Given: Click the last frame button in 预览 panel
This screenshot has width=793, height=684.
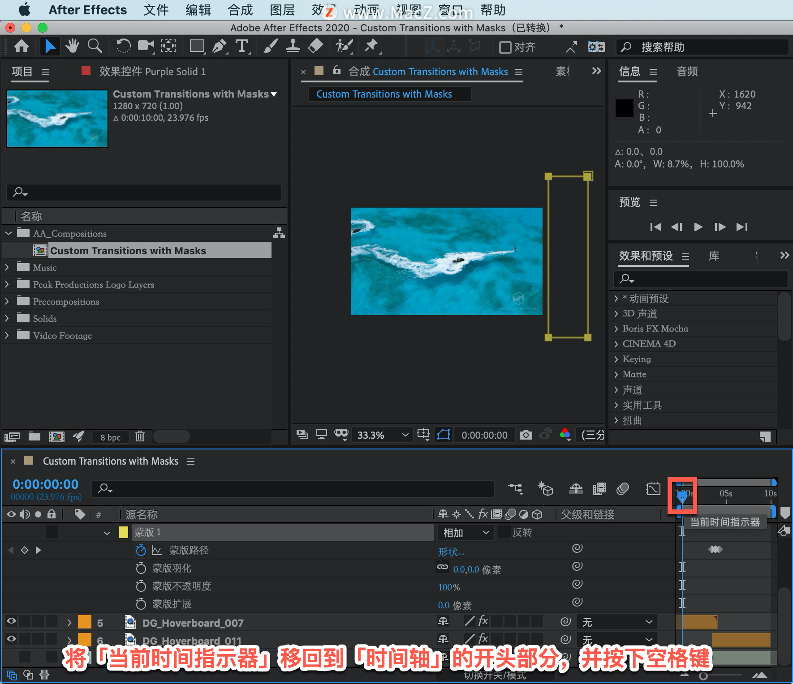Looking at the screenshot, I should (x=742, y=227).
